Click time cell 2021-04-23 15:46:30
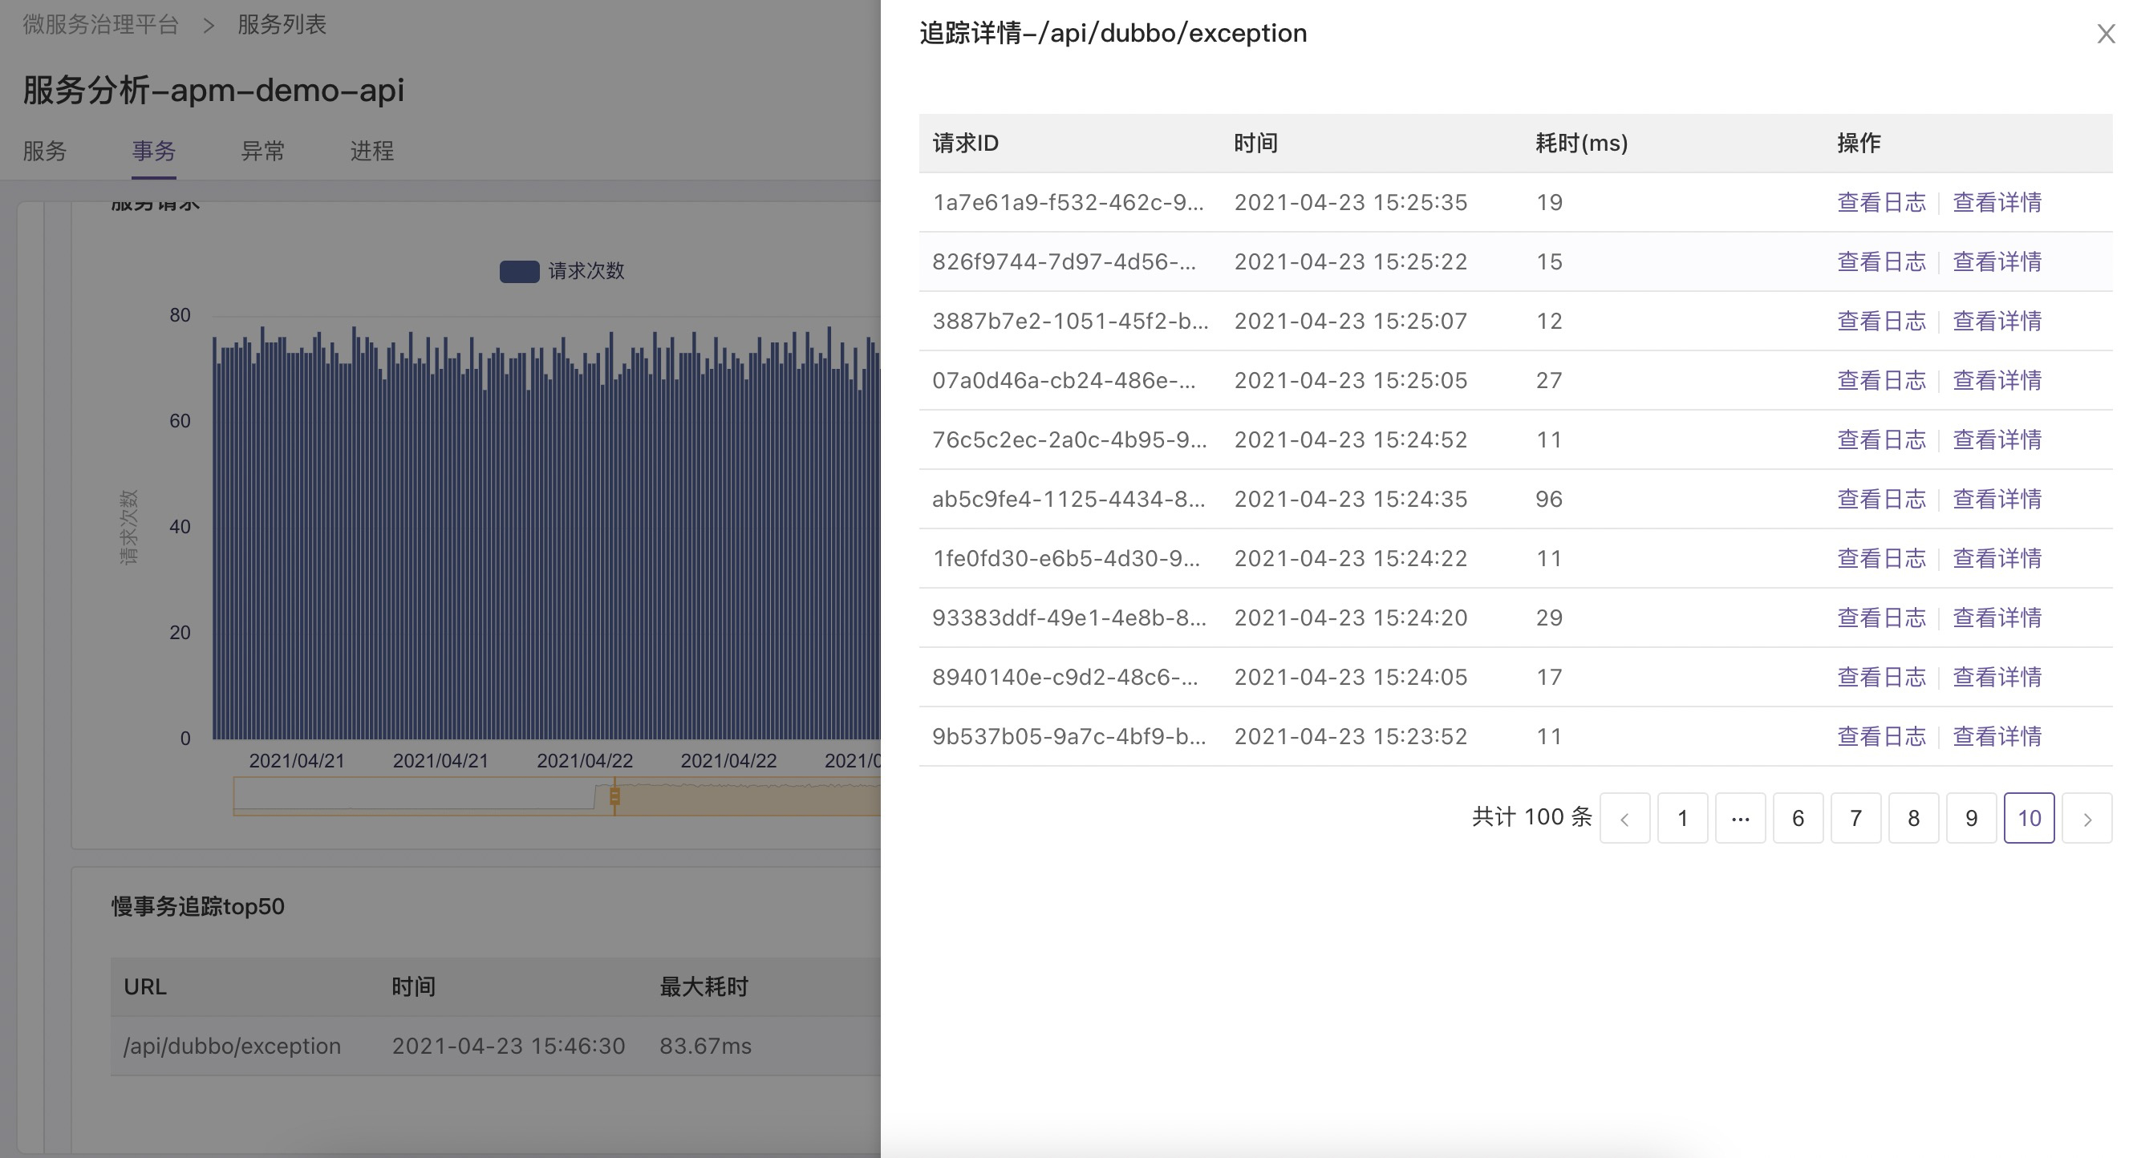 point(509,1046)
